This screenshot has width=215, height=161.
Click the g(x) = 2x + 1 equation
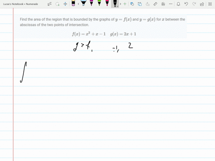(123, 34)
